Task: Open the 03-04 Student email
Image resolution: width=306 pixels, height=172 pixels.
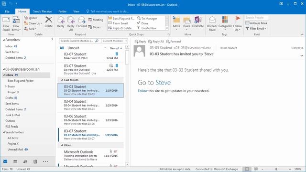Action: click(x=91, y=105)
